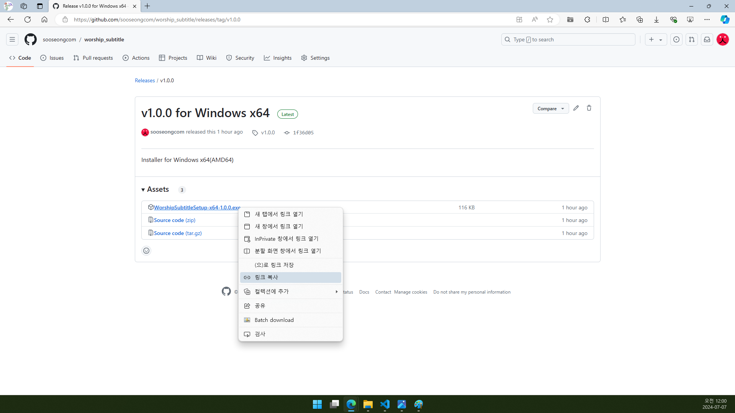735x413 pixels.
Task: Delete the release with the trash icon
Action: tap(589, 108)
